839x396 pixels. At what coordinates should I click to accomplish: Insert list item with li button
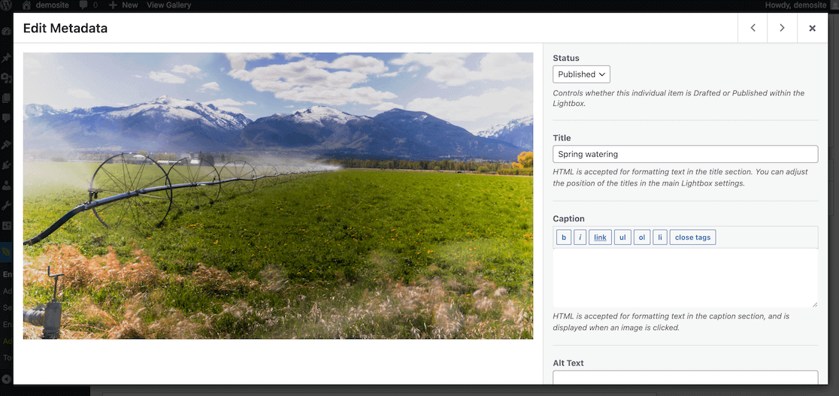659,237
